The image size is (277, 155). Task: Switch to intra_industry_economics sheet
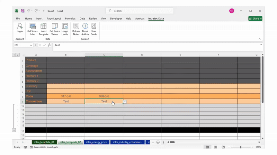[127, 142]
